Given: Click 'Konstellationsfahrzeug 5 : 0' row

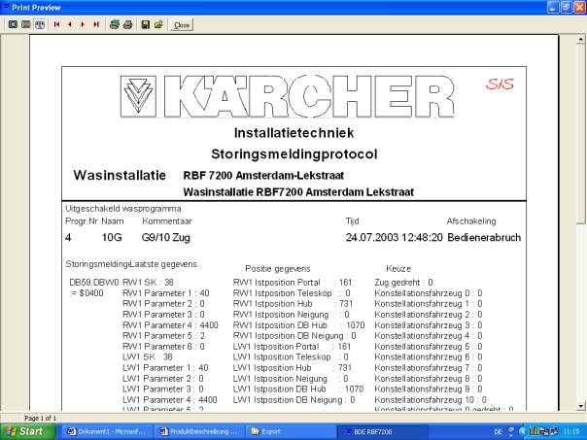Looking at the screenshot, I should tap(429, 347).
